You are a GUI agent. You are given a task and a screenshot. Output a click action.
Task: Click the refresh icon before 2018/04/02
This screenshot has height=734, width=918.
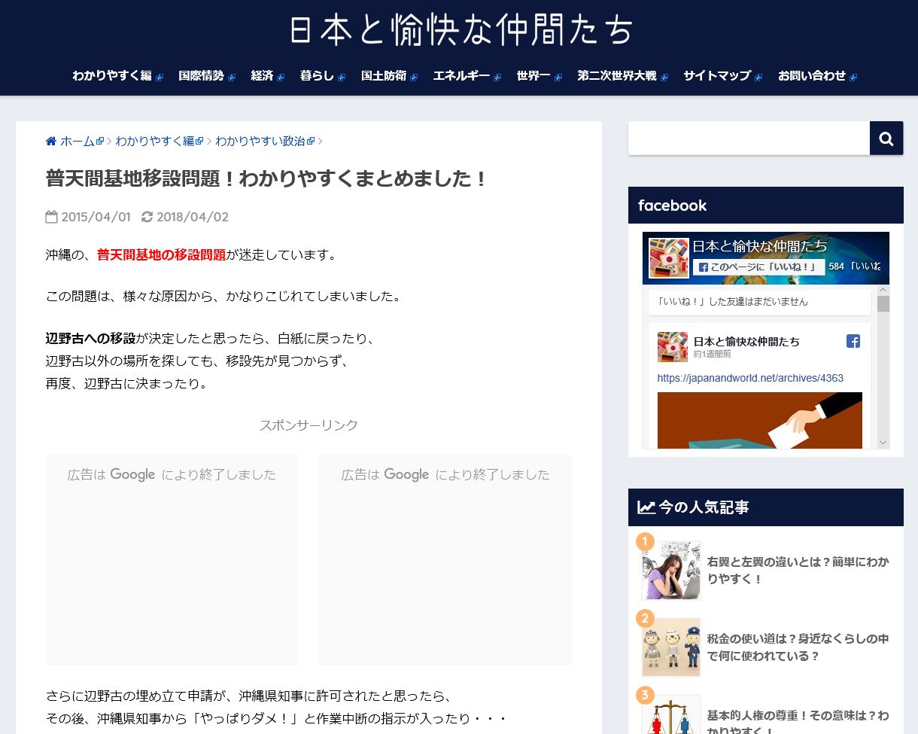[147, 217]
